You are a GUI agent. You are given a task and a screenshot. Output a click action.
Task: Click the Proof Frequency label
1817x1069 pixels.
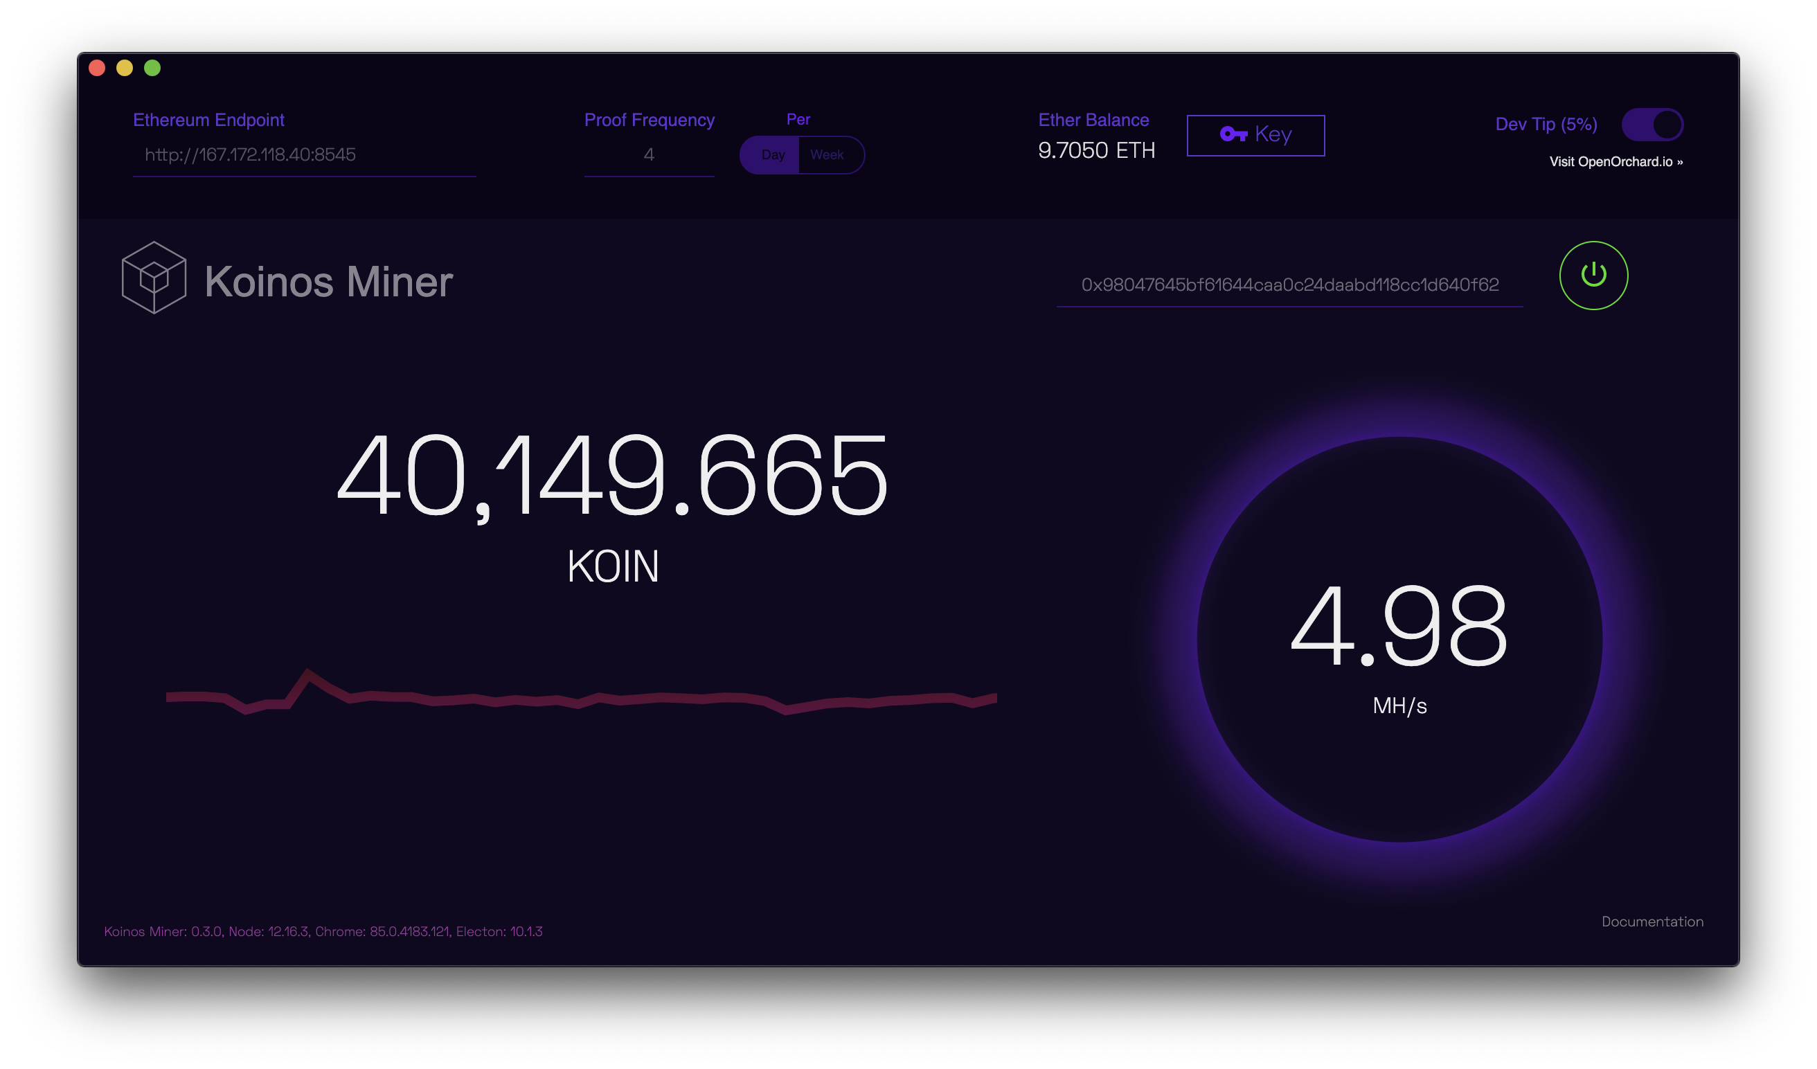click(648, 120)
